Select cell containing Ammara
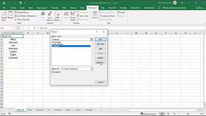This screenshot has height=116, width=206. coord(13,49)
